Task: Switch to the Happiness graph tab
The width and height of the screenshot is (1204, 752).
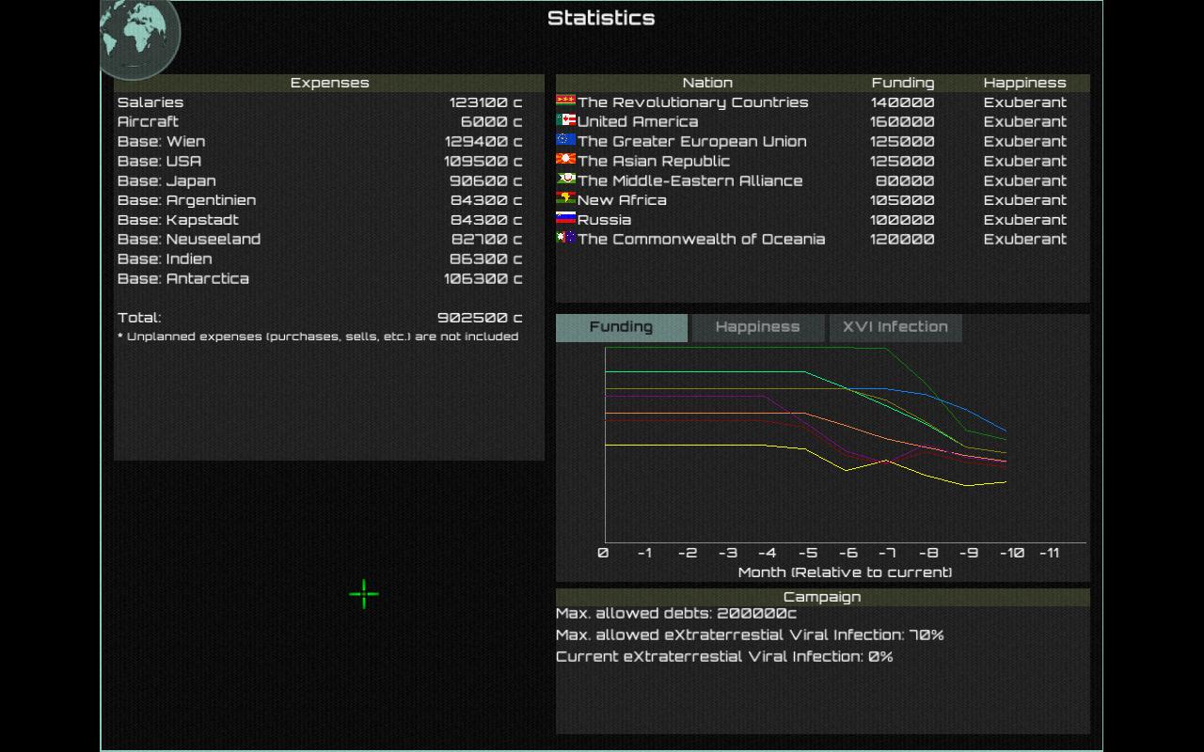Action: (x=757, y=327)
